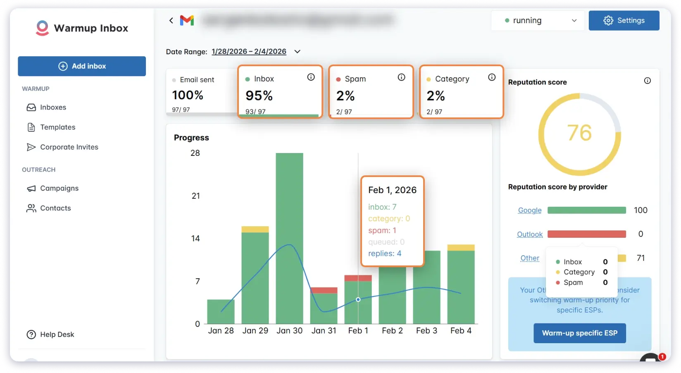Screen dimensions: 681x373
Task: Expand the Date Range selector chevron
Action: tap(298, 52)
